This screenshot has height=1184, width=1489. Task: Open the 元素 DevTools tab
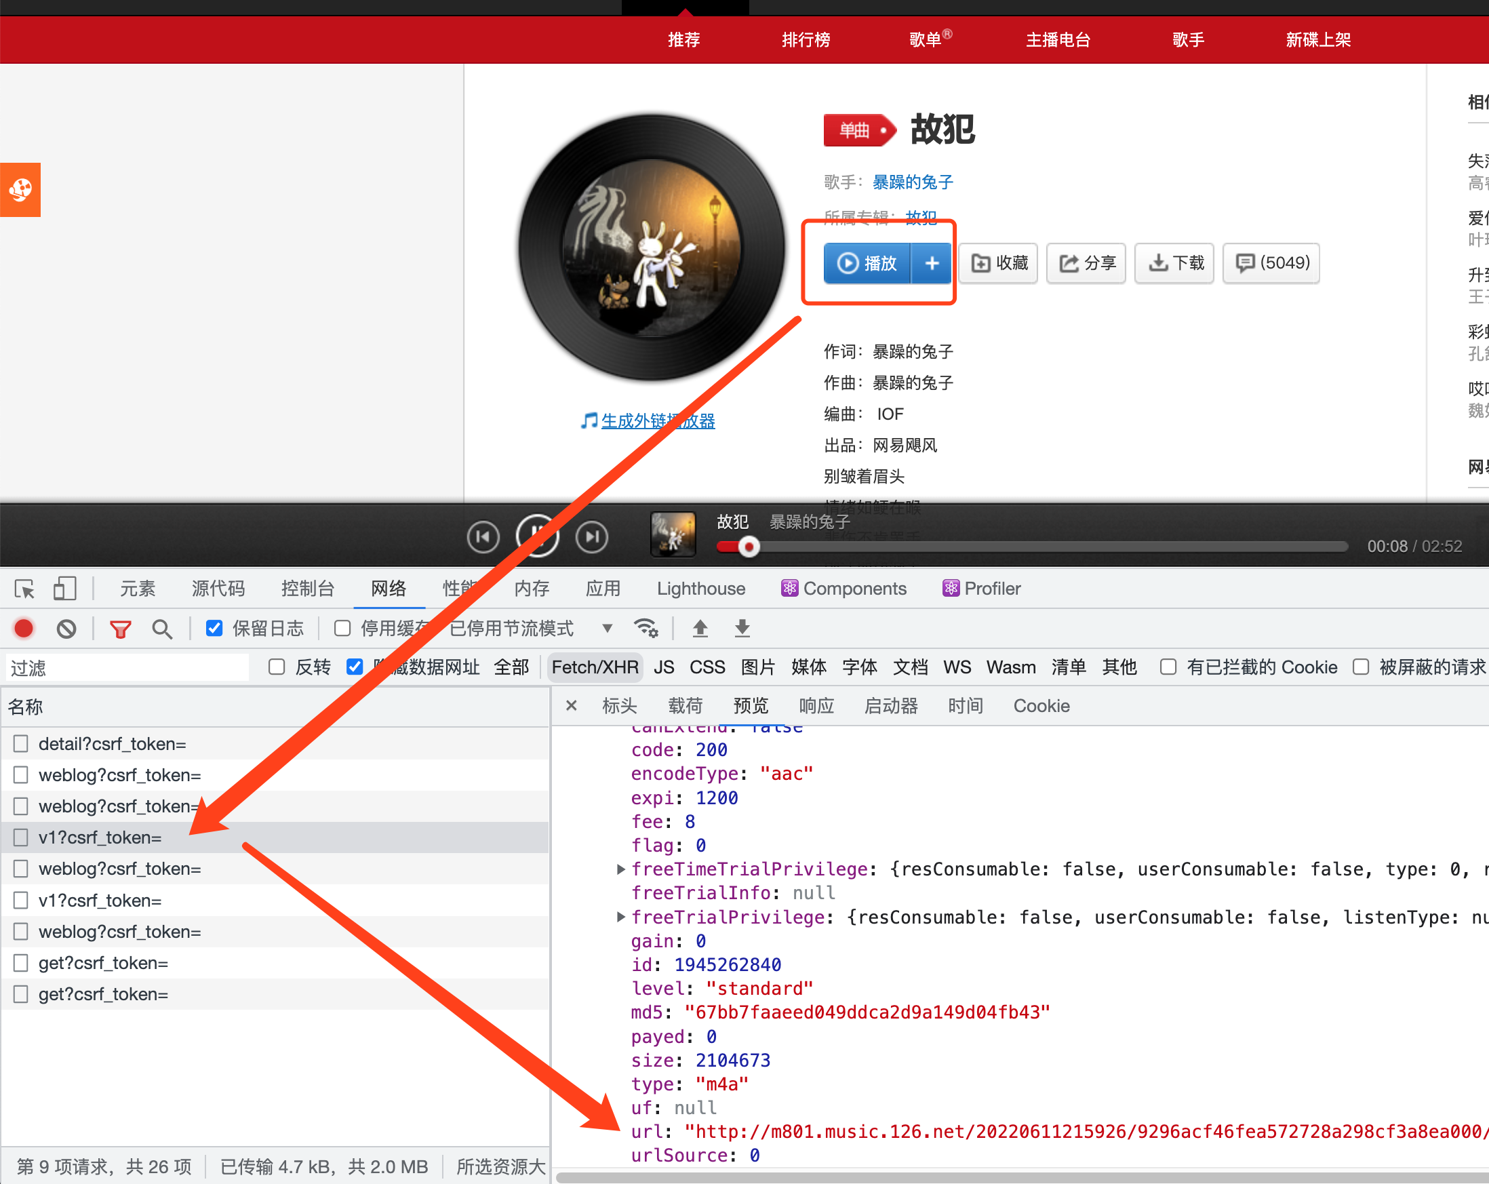tap(138, 589)
